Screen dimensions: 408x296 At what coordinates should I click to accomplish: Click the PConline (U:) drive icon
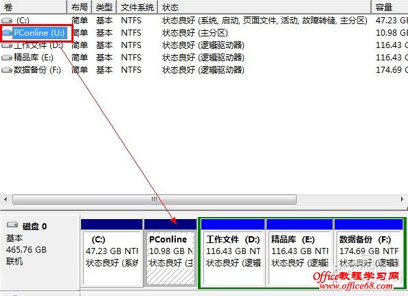8,33
